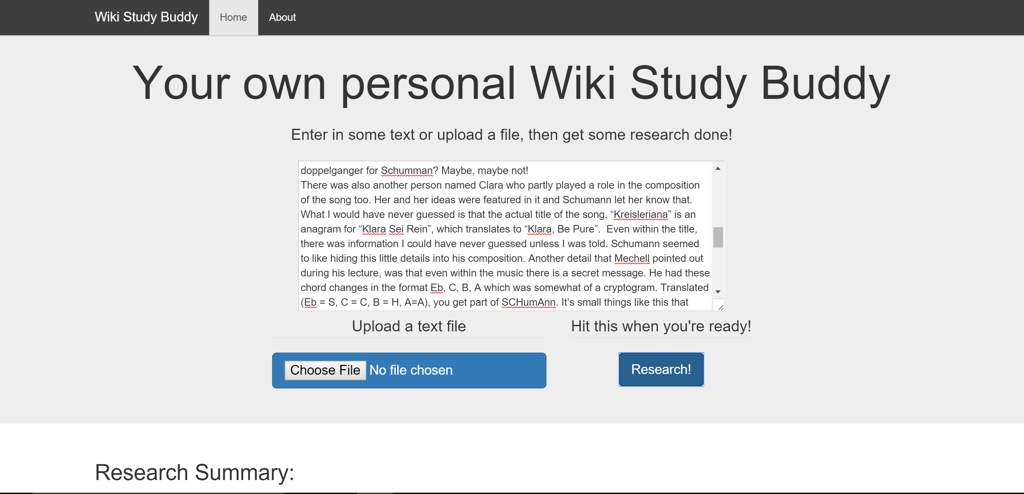Click the 'No file chosen' label
The width and height of the screenshot is (1024, 494).
411,370
